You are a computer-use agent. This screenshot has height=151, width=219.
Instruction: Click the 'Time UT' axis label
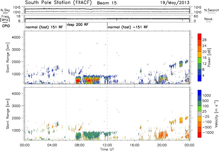(x=107, y=149)
